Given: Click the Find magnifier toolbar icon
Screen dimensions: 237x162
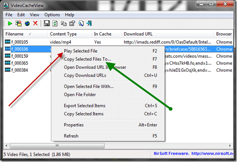Looking at the screenshot, I should (x=81, y=23).
